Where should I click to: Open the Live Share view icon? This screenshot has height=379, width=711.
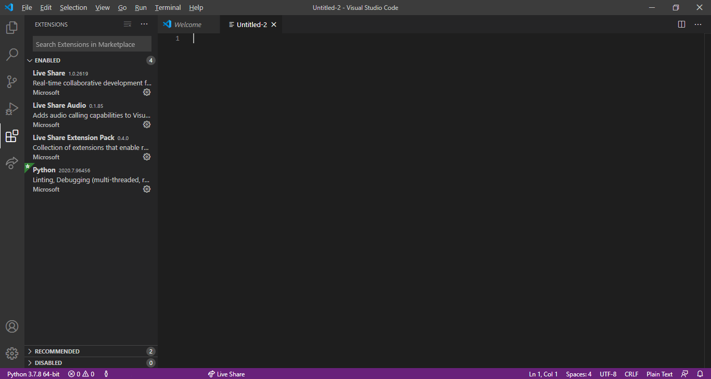pyautogui.click(x=12, y=163)
